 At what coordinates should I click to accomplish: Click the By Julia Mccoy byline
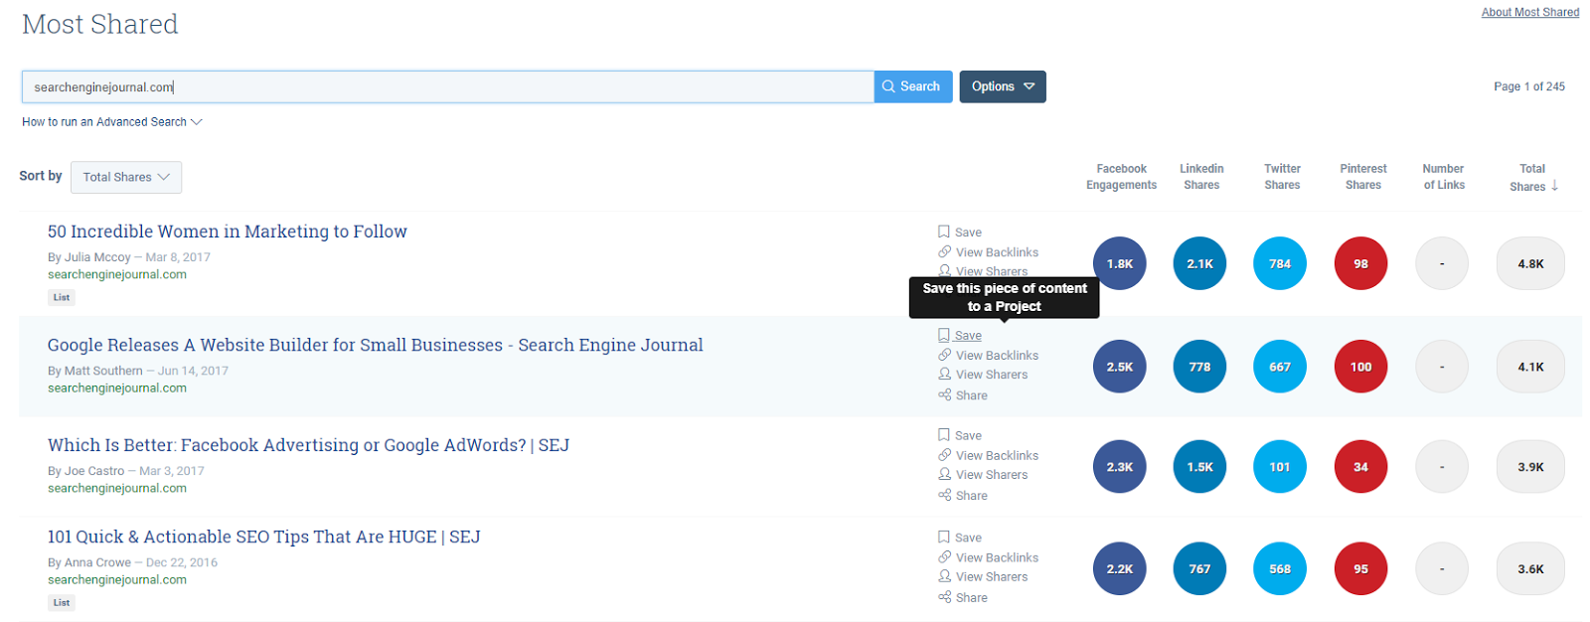click(89, 257)
